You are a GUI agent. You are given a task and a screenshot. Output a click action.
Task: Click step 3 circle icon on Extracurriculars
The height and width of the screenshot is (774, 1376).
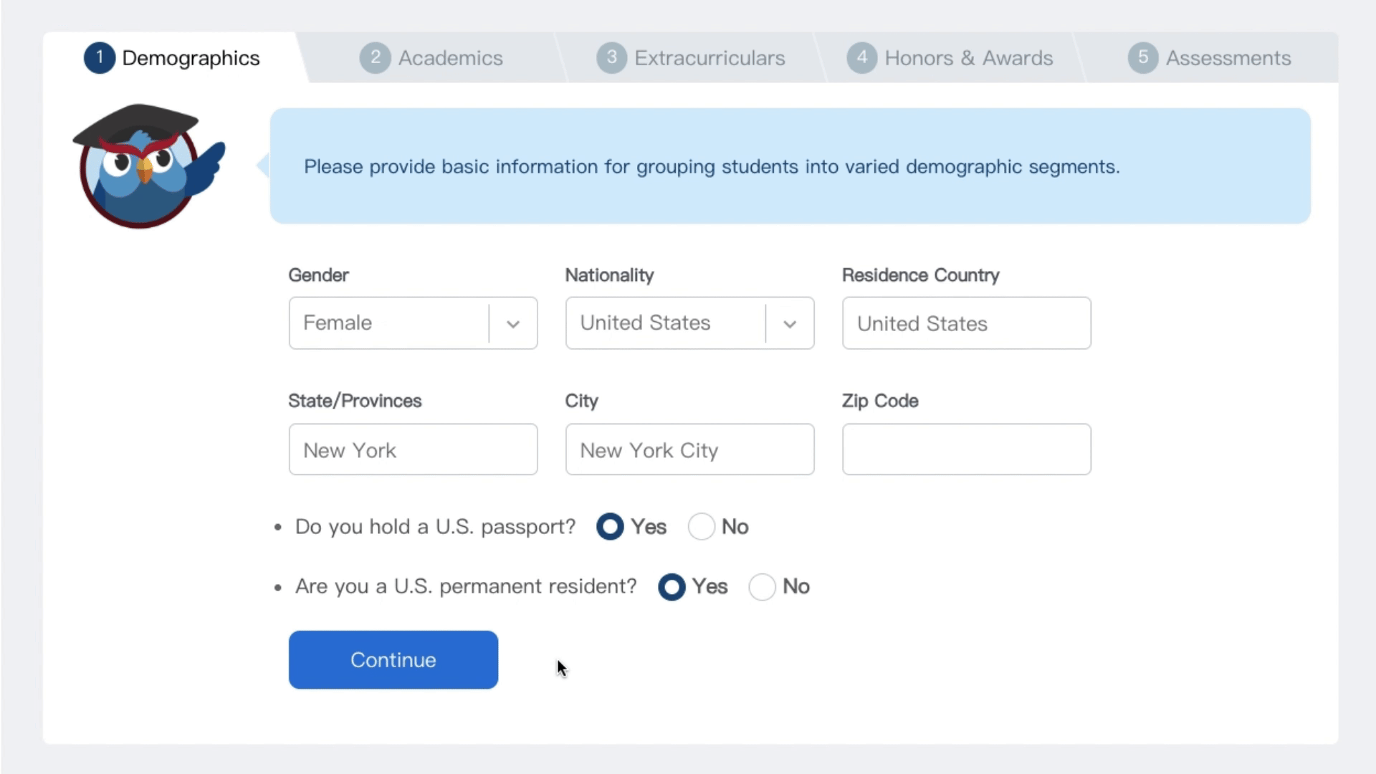click(x=611, y=58)
